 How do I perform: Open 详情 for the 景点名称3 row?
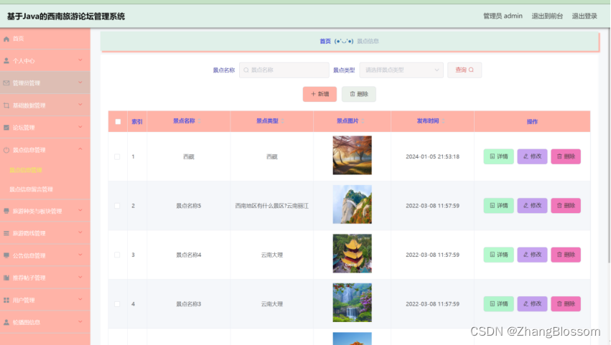[498, 303]
